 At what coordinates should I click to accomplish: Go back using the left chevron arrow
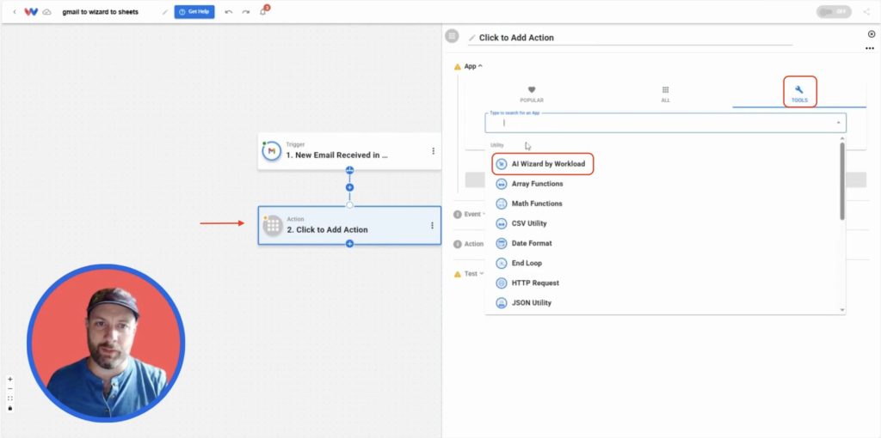[14, 12]
